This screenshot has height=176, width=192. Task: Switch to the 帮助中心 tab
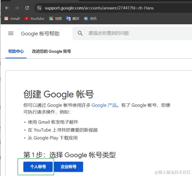16,51
